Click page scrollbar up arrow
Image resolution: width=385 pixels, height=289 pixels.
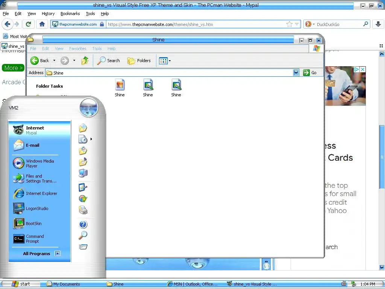(x=382, y=54)
